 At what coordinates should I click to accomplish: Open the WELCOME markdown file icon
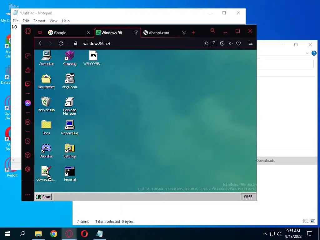93,58
